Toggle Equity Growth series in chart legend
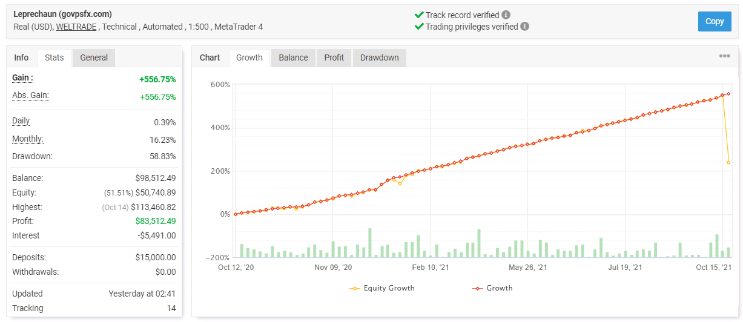Image resolution: width=743 pixels, height=322 pixels. click(x=382, y=288)
